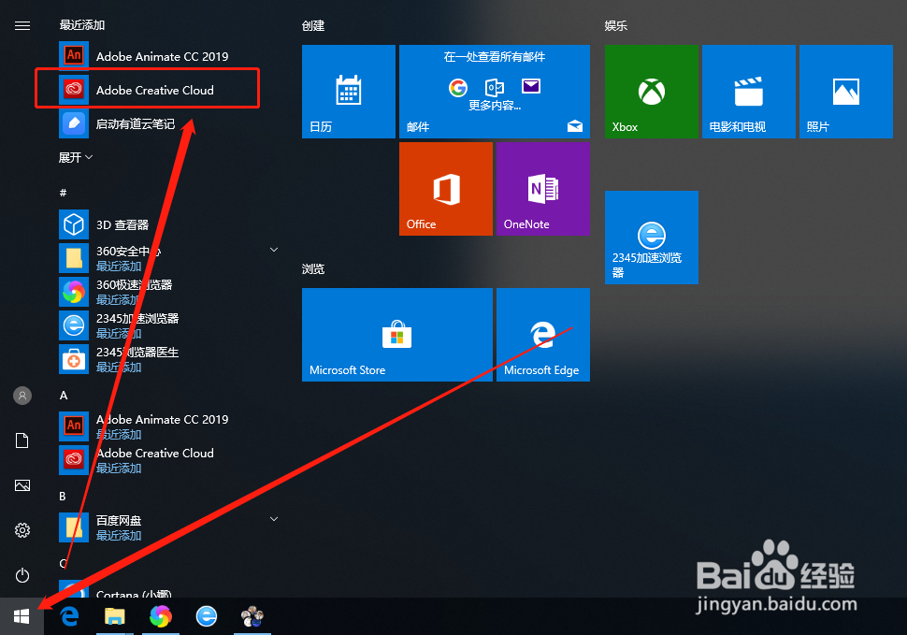Open 3D 查看器 app
Image resolution: width=907 pixels, height=635 pixels.
click(x=159, y=224)
